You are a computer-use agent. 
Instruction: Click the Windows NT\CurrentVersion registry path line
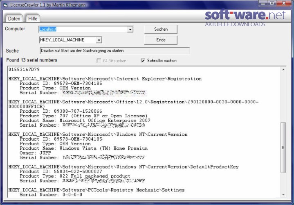[98, 134]
